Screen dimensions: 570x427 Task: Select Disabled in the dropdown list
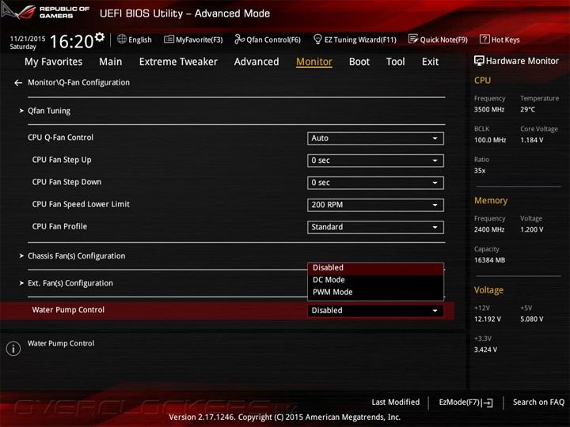pos(375,268)
